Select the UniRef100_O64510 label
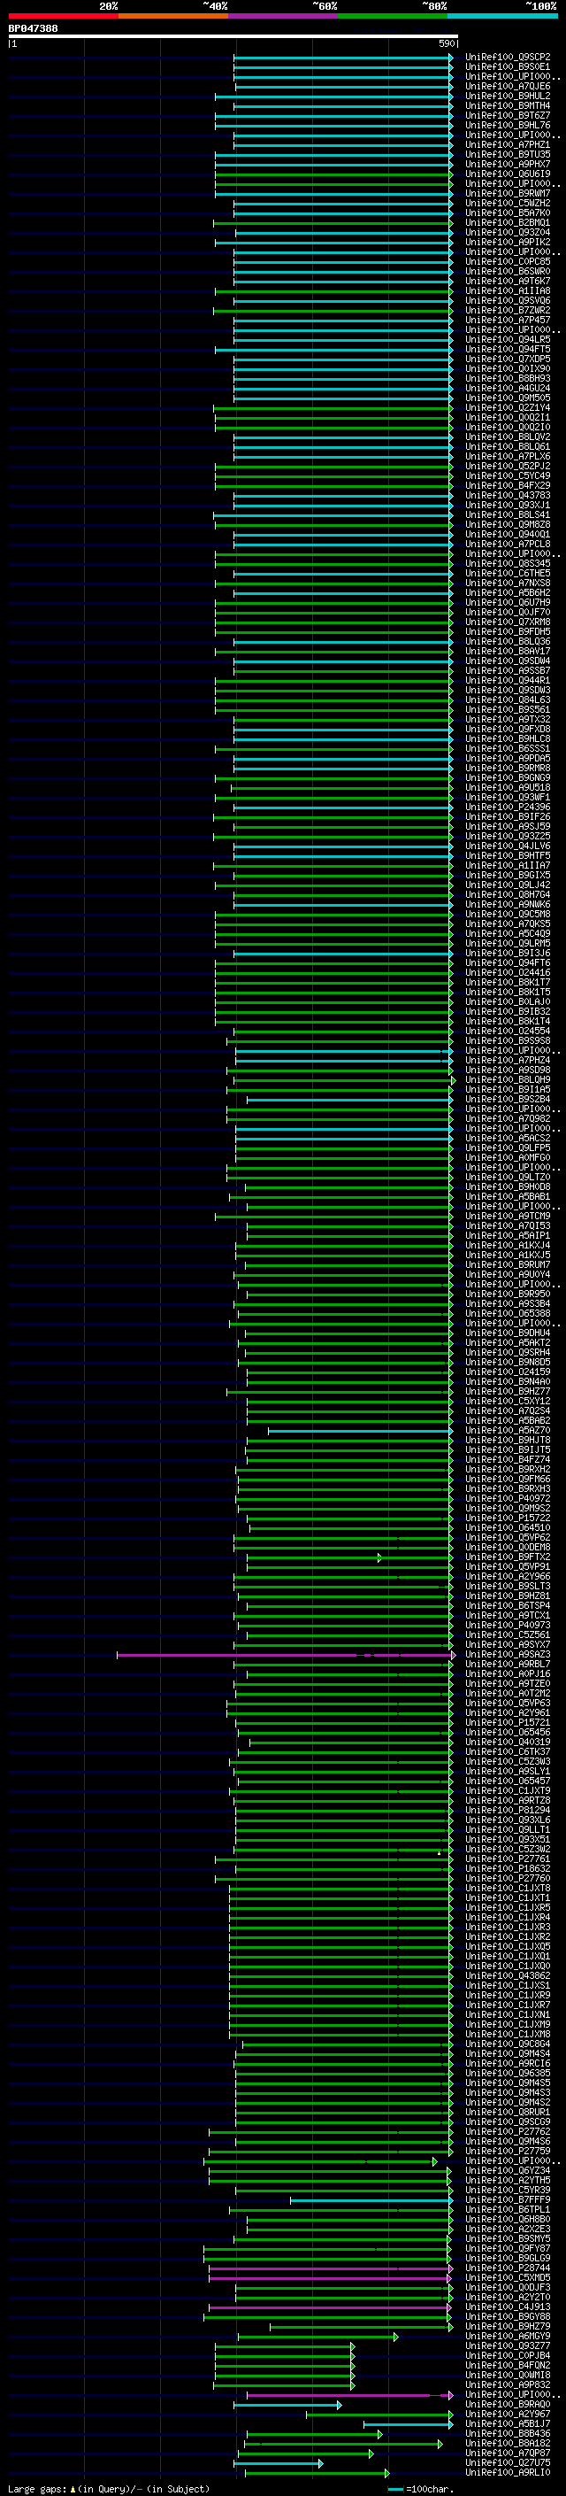566x2496 pixels. point(507,1528)
